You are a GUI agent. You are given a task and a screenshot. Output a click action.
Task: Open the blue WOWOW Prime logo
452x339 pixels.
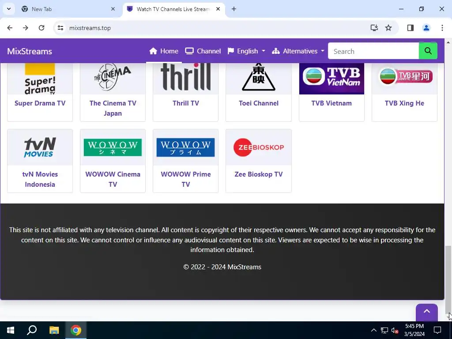tap(186, 147)
